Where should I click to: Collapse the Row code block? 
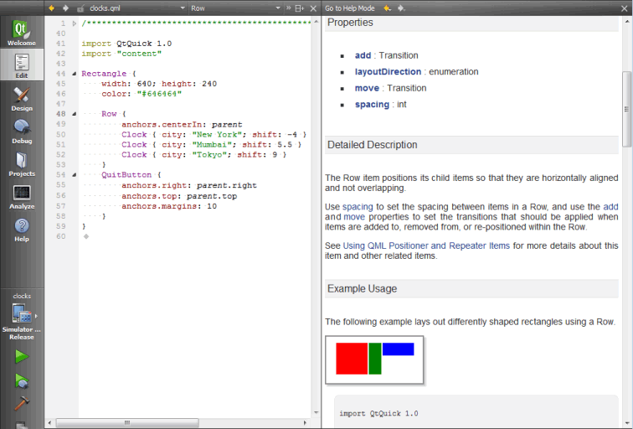[x=75, y=114]
